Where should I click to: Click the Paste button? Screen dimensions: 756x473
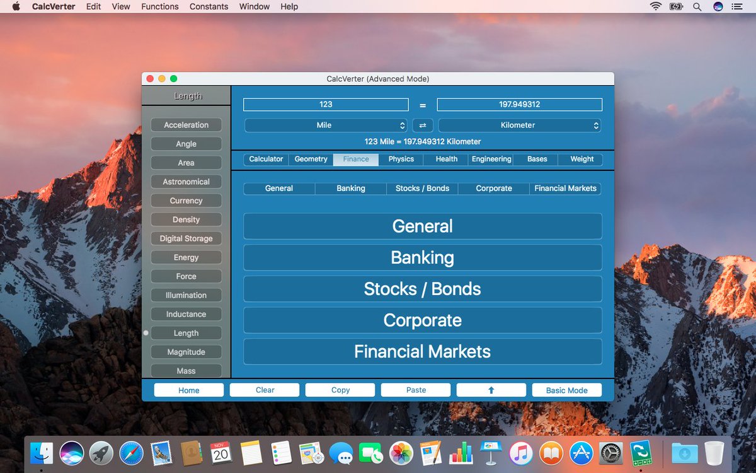pos(416,390)
